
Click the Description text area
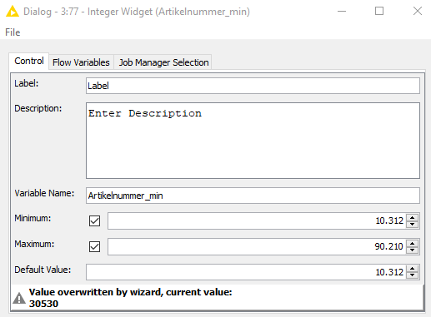point(253,141)
